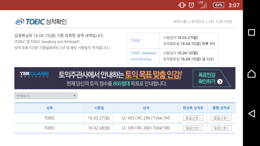This screenshot has height=146, width=260.
Task: Click 로그아웃 to log out
Action: (226, 21)
